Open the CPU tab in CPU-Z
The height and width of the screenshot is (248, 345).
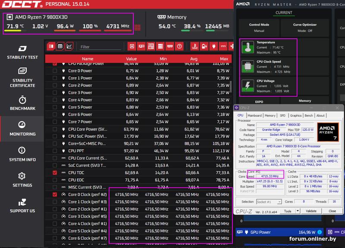coord(240,115)
